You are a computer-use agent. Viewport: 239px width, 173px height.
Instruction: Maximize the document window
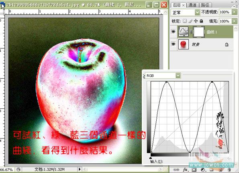click(x=156, y=5)
